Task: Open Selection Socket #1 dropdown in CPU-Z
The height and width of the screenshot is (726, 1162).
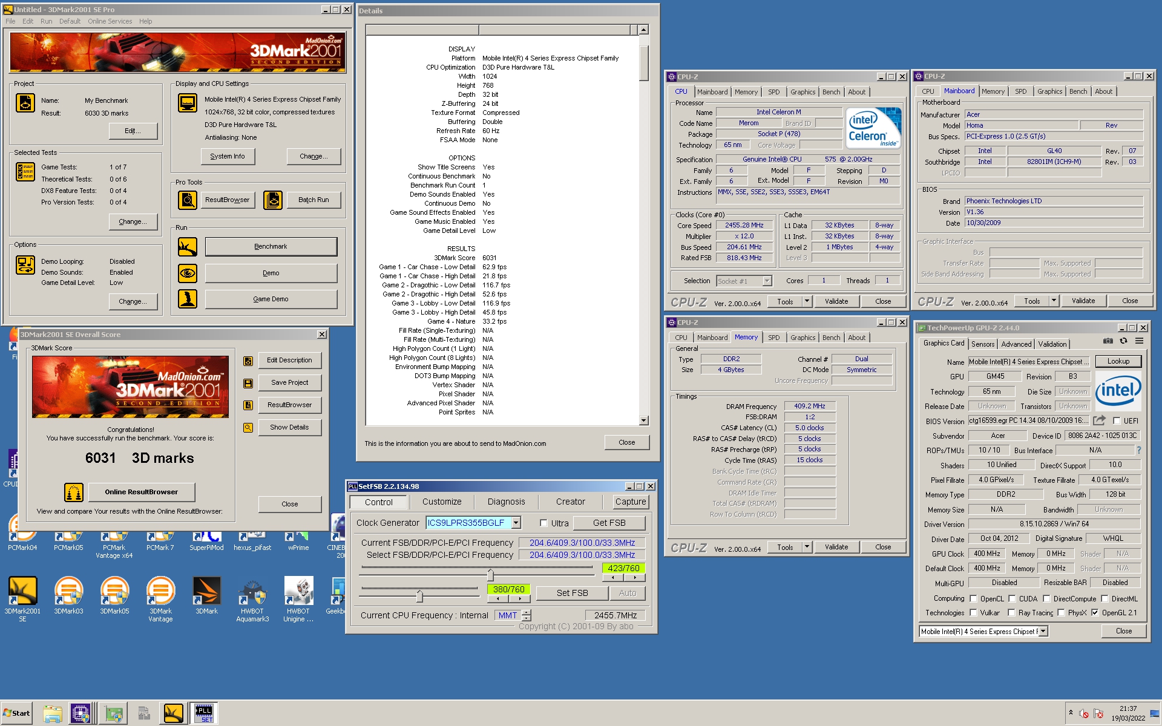Action: click(x=767, y=281)
